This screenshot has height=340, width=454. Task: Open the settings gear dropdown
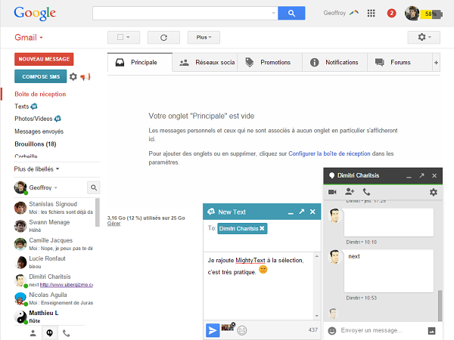point(424,37)
